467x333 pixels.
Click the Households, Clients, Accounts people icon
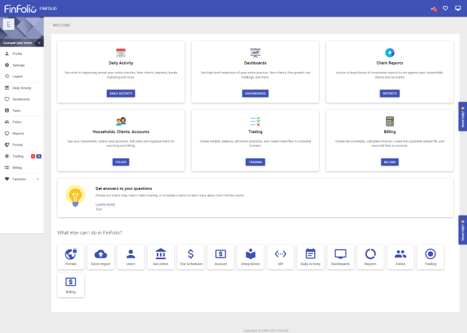click(x=121, y=121)
